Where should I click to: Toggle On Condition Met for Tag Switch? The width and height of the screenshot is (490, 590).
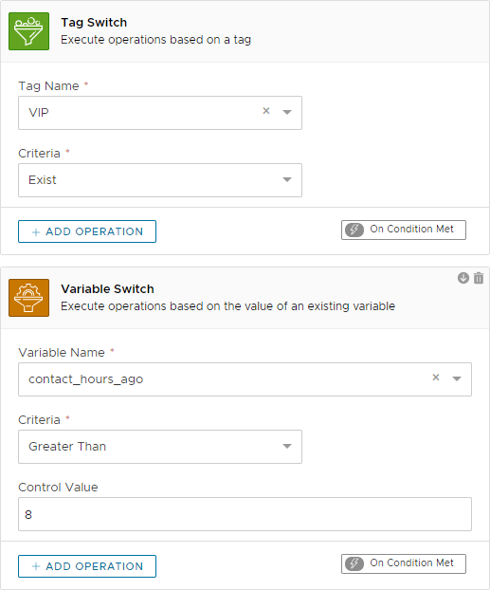[404, 230]
